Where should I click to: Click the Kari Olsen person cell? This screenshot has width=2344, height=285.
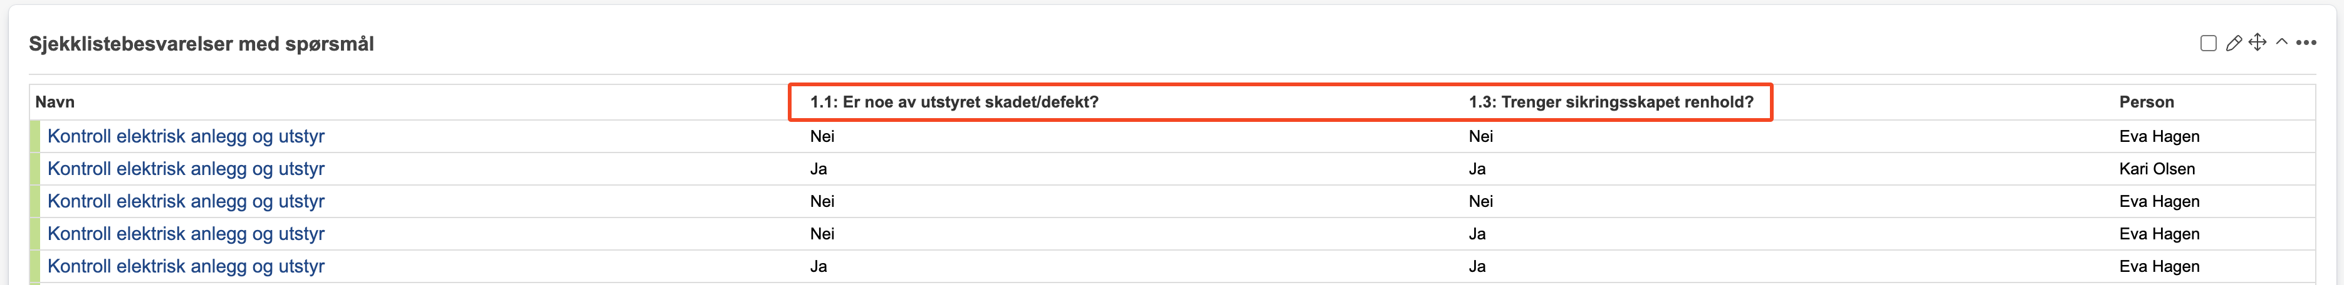coord(2157,169)
